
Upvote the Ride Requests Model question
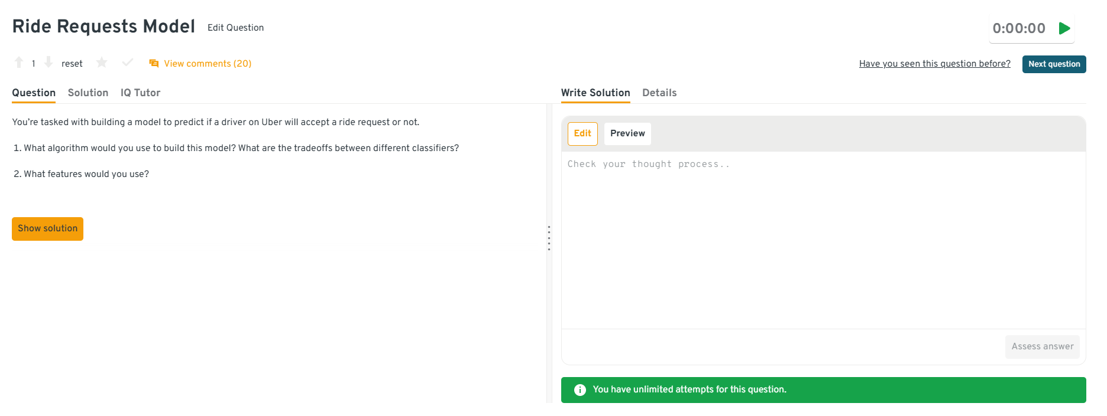coord(19,63)
